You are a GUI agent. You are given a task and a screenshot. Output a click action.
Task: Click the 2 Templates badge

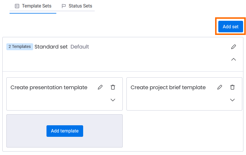20,47
